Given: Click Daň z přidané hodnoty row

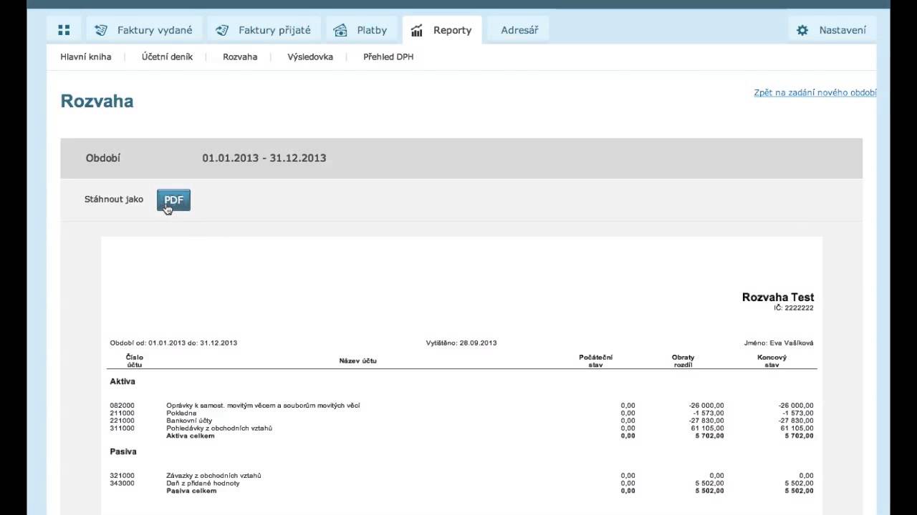Looking at the screenshot, I should [203, 483].
